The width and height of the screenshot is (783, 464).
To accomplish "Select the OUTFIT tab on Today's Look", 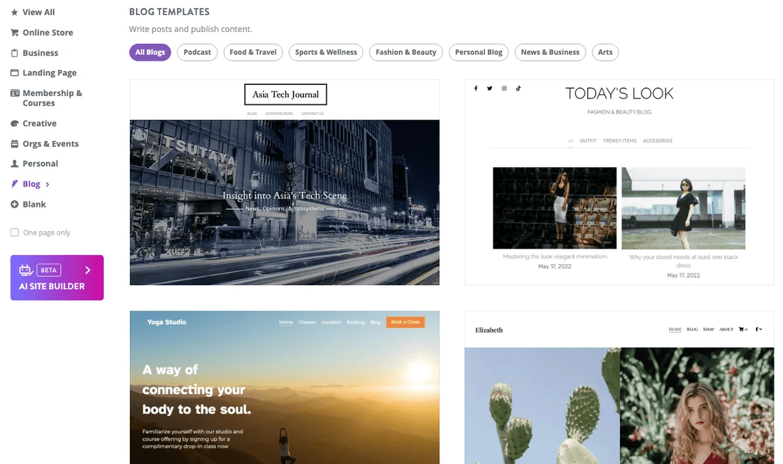I will pos(588,140).
